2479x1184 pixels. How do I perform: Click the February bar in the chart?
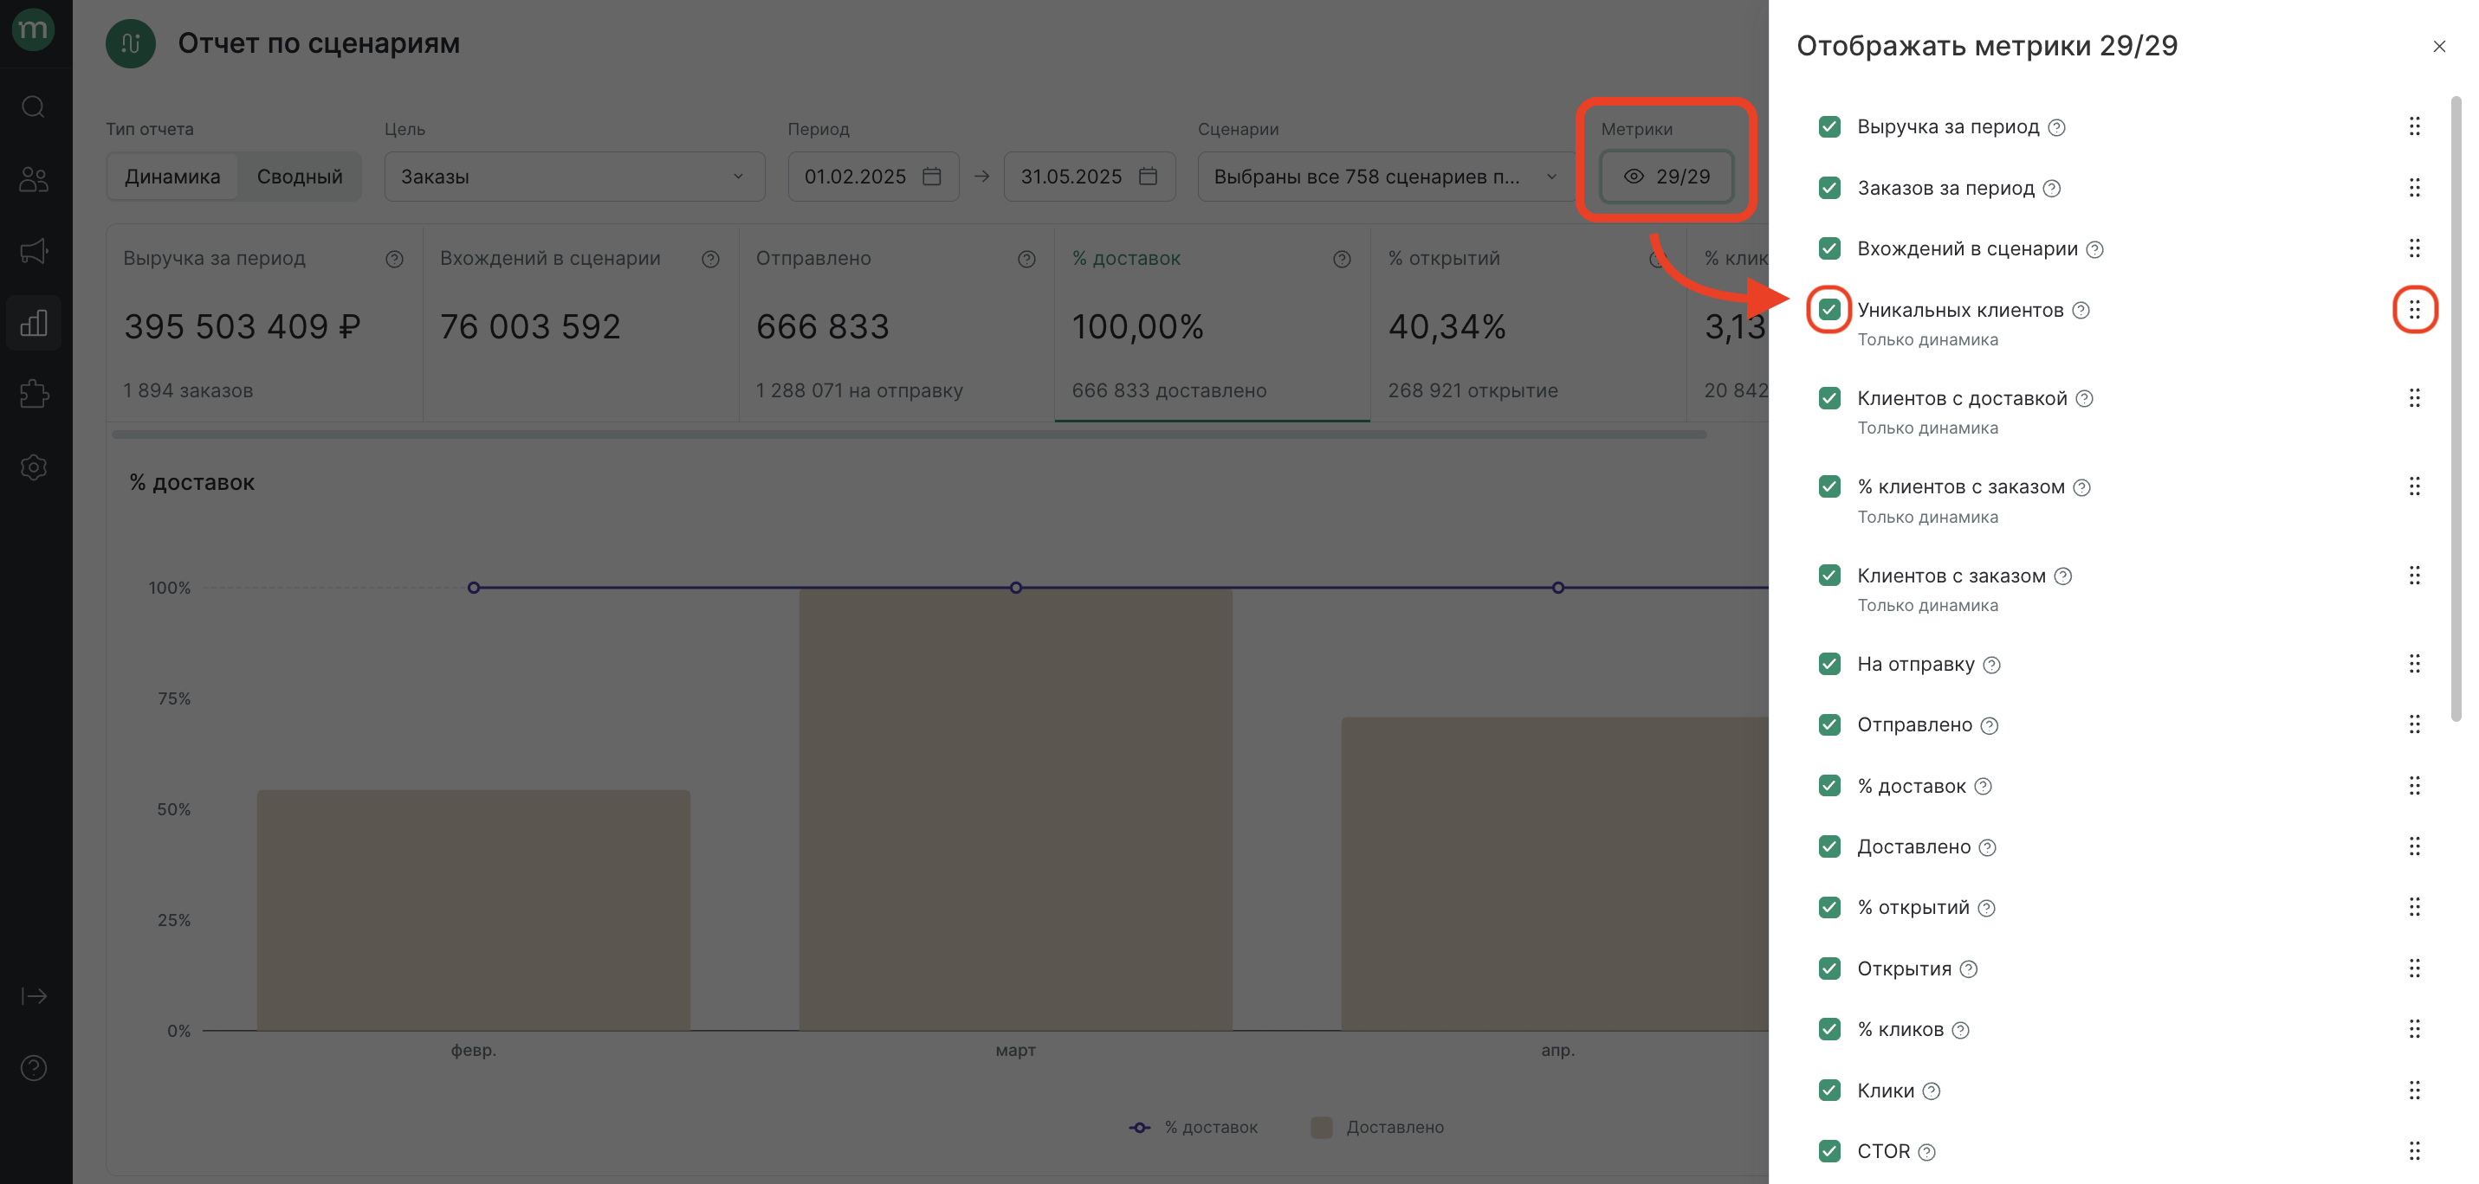474,910
